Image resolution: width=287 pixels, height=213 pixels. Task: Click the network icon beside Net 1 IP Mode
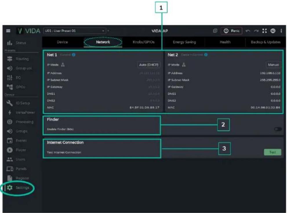[63, 65]
